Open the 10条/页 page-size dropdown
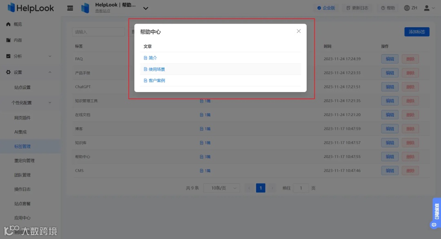 (x=221, y=188)
